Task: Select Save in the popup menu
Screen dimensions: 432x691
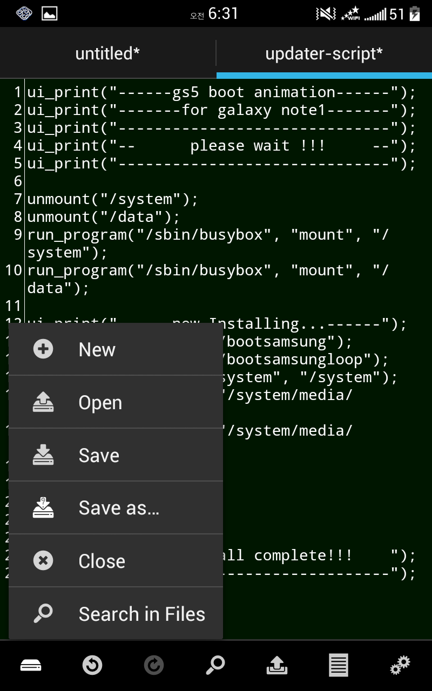Action: [99, 455]
